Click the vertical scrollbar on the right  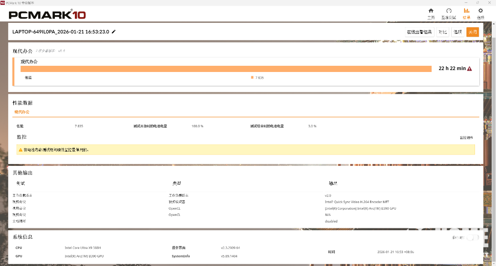coord(494,143)
